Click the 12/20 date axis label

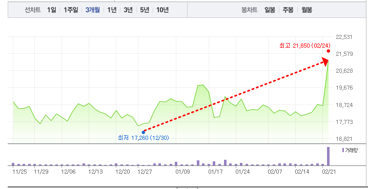pyautogui.click(x=122, y=172)
